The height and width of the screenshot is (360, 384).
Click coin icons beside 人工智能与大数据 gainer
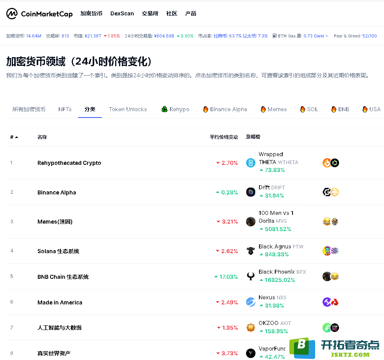point(331,328)
